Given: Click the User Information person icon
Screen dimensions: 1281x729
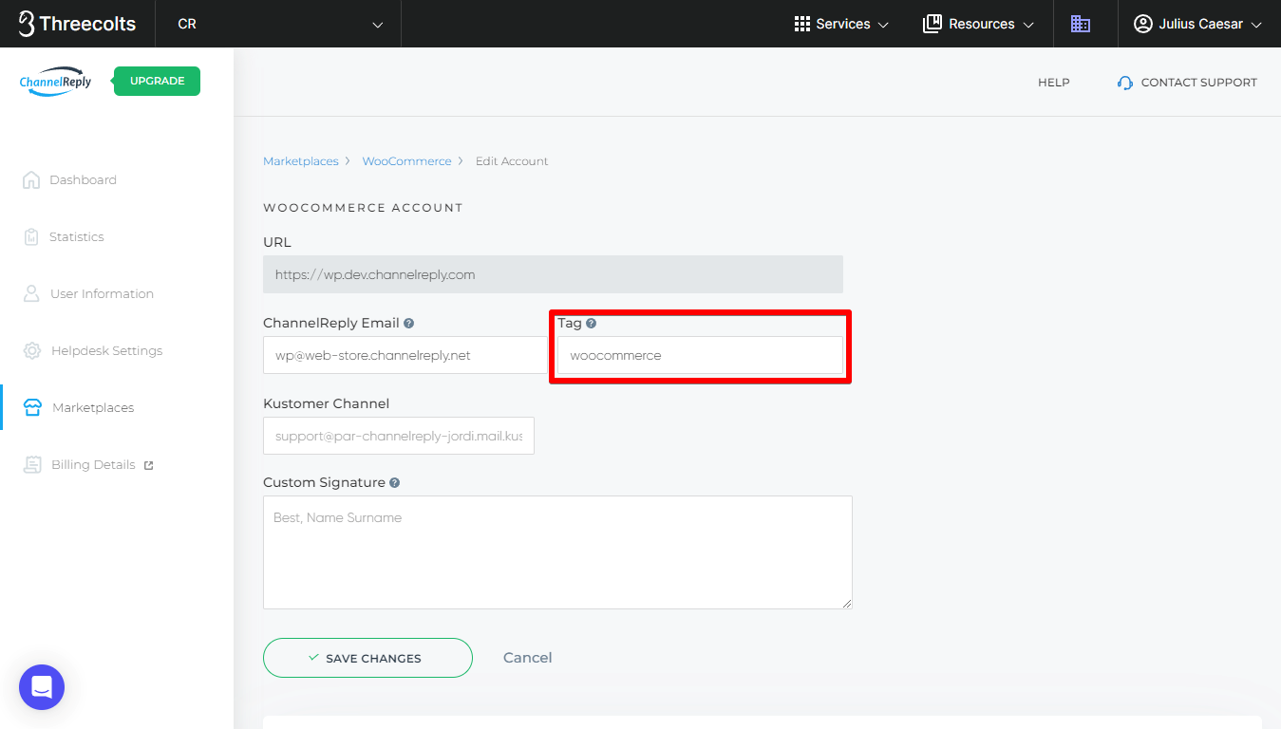Looking at the screenshot, I should [31, 293].
